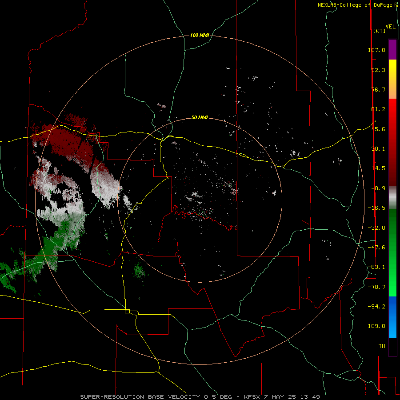This screenshot has height=400, width=400.
Task: Click the -78.7 velocity scale value
Action: click(x=376, y=287)
